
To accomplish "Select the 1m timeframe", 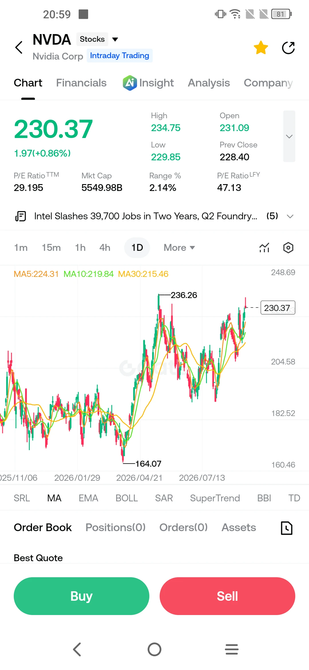I will point(21,248).
